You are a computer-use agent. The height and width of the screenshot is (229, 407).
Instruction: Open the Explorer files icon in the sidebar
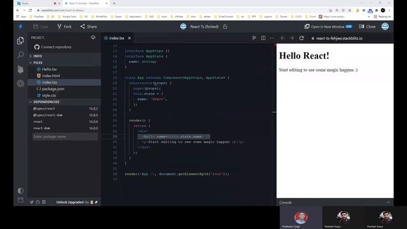[20, 41]
